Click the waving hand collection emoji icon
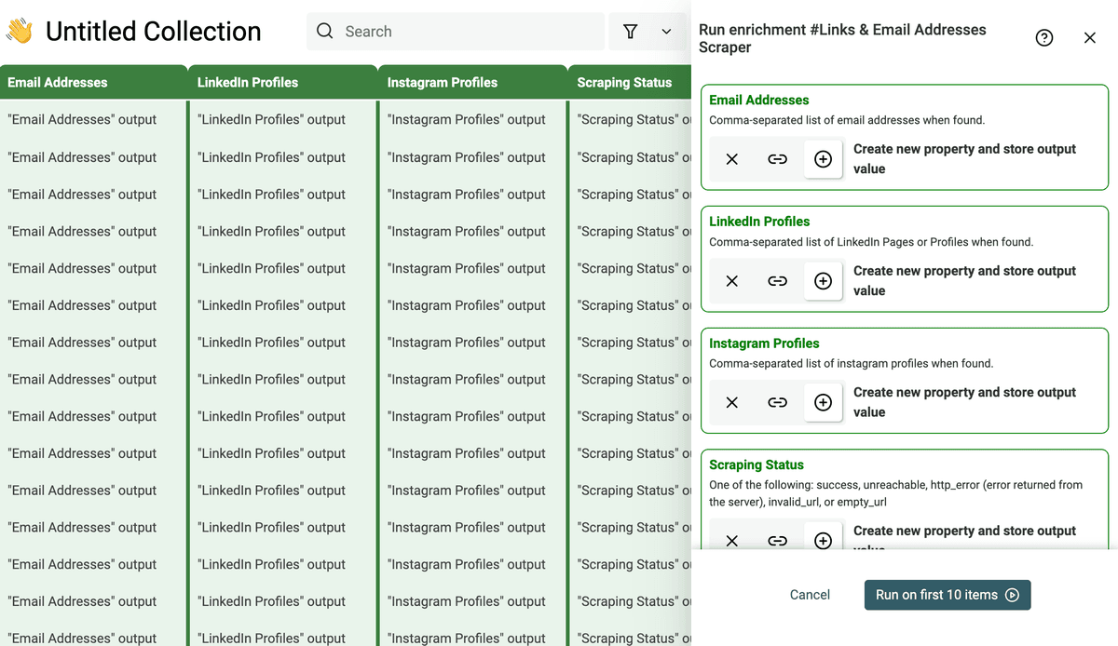Screen dimensions: 1118x646 20,31
